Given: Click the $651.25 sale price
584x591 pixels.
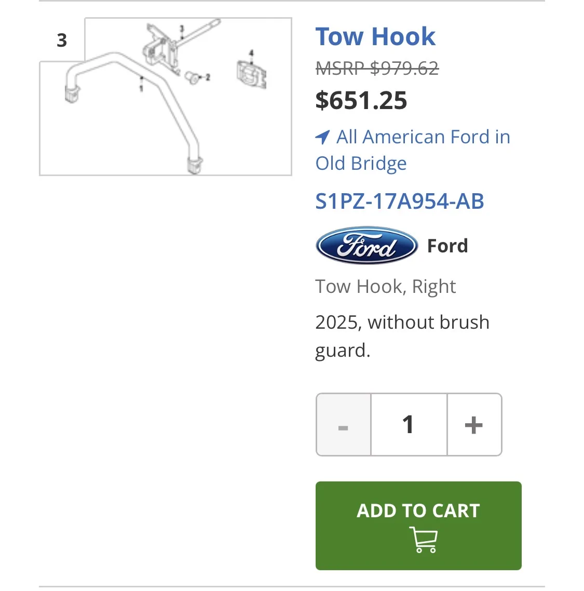Looking at the screenshot, I should [x=361, y=100].
